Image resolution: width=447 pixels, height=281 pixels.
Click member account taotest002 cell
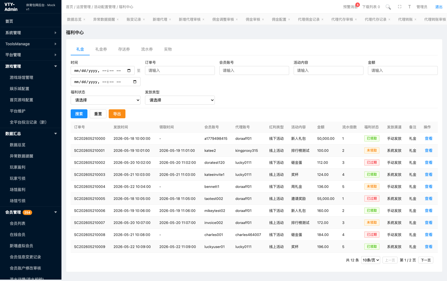pos(214,199)
